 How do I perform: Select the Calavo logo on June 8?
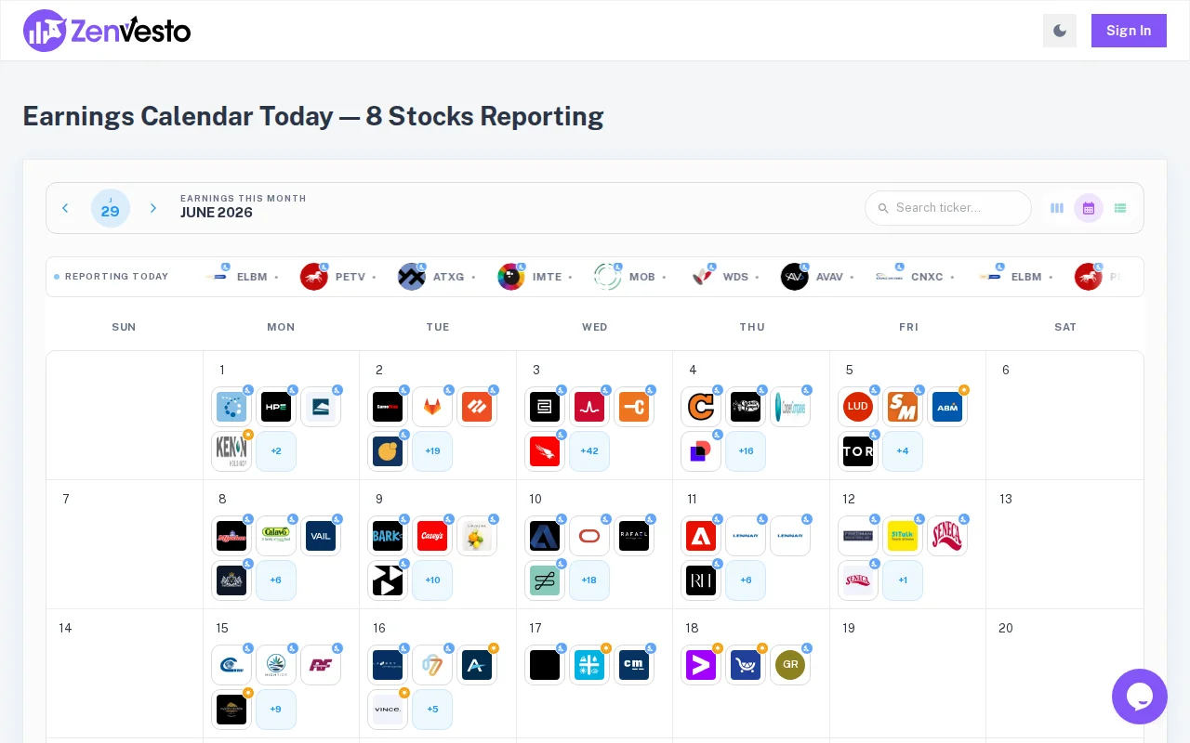point(276,536)
